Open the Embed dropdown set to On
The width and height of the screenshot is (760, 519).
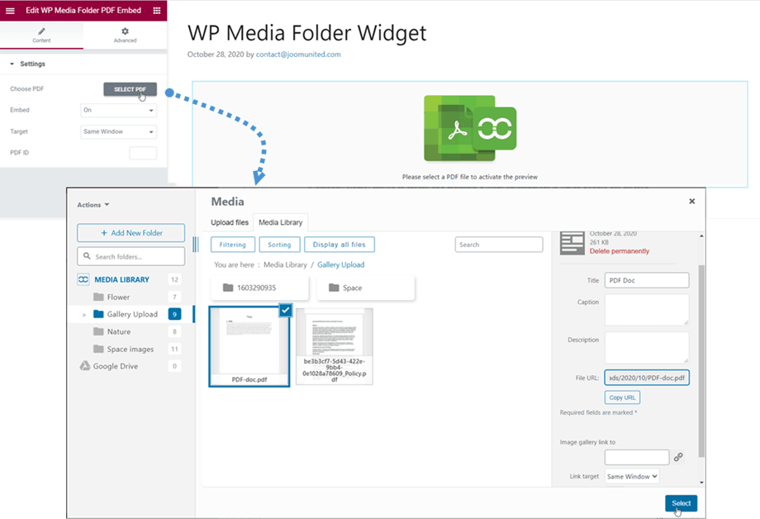pos(118,110)
